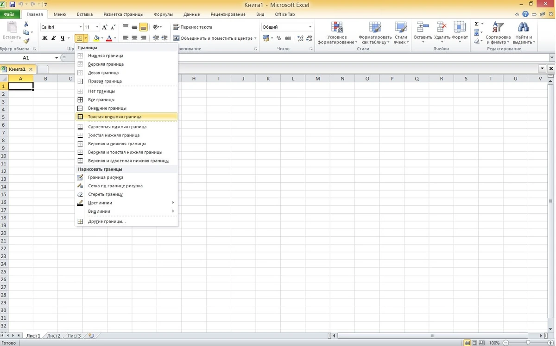Image resolution: width=556 pixels, height=346 pixels.
Task: Click the Name Box showing A1
Action: 26,58
